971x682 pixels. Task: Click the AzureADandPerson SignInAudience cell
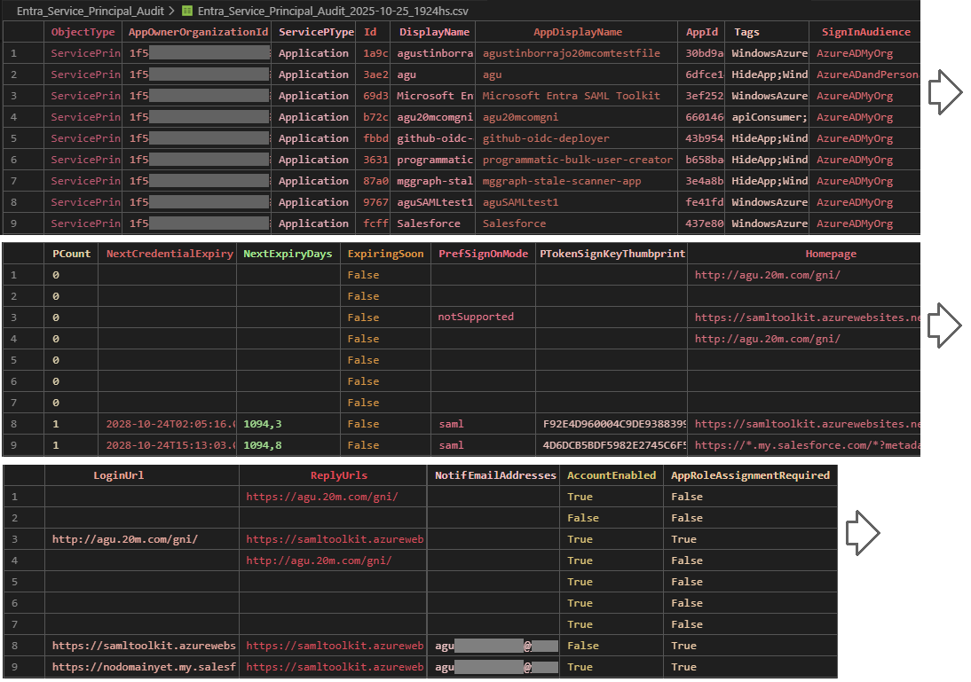866,74
